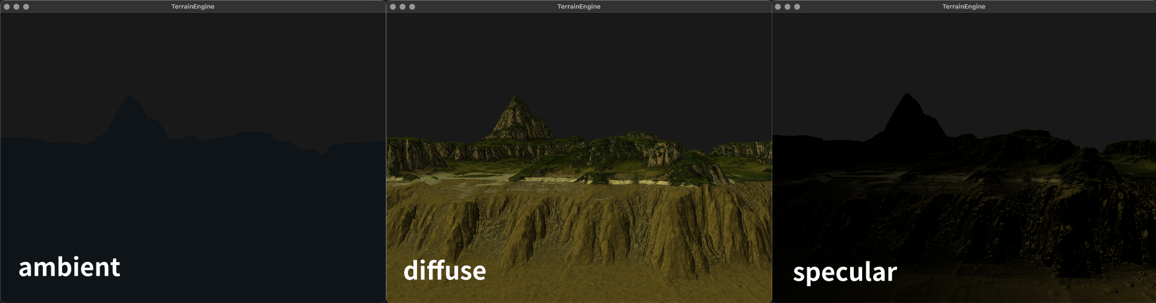Click the right window's TerrainEngine title

pos(964,7)
